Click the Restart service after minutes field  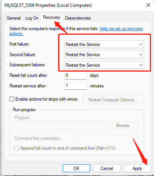click(x=75, y=86)
